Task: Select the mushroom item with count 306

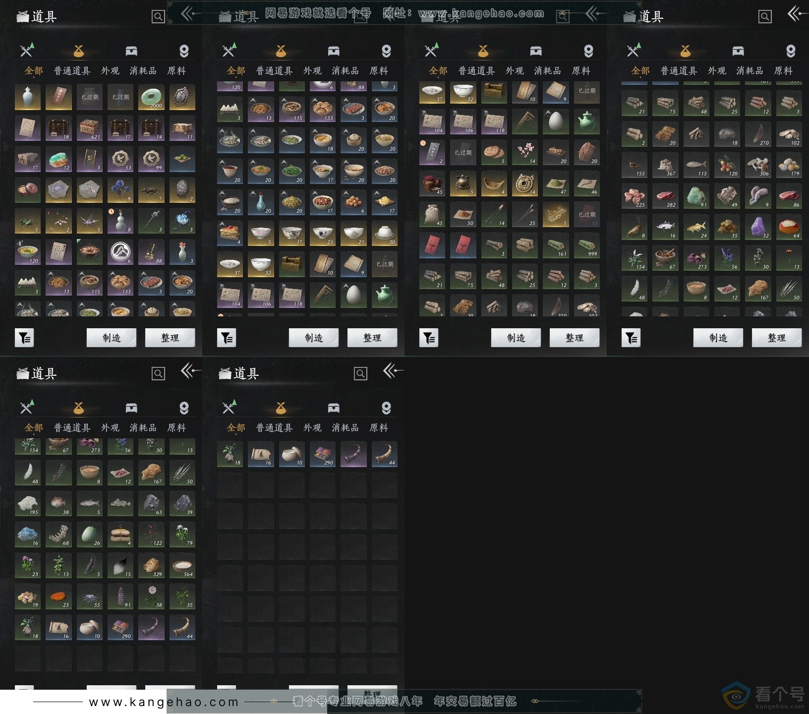Action: [758, 165]
